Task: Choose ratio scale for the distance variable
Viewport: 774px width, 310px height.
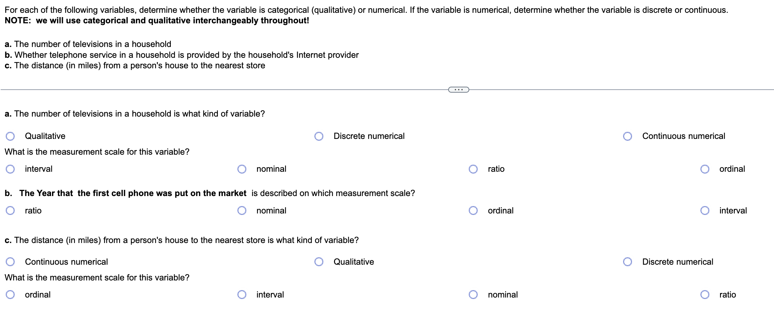Action: (x=705, y=295)
